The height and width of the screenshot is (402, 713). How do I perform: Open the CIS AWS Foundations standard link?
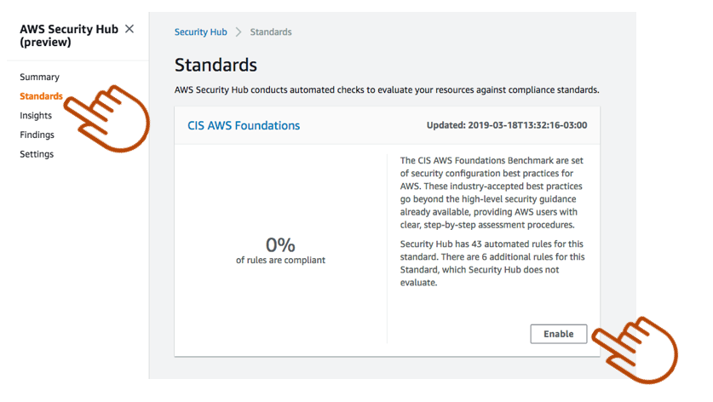click(x=244, y=125)
